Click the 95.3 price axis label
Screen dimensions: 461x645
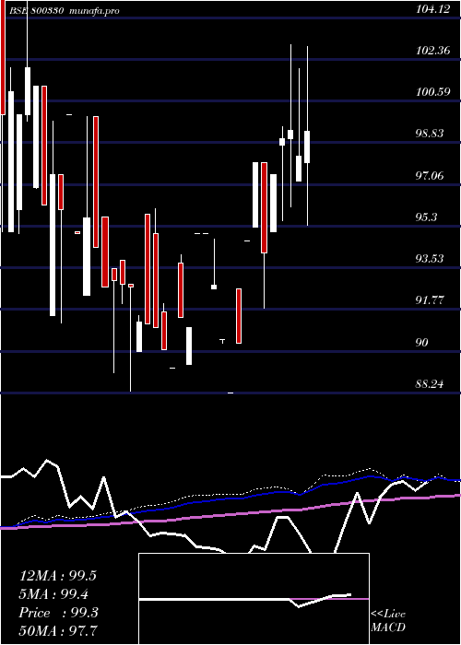tap(427, 217)
